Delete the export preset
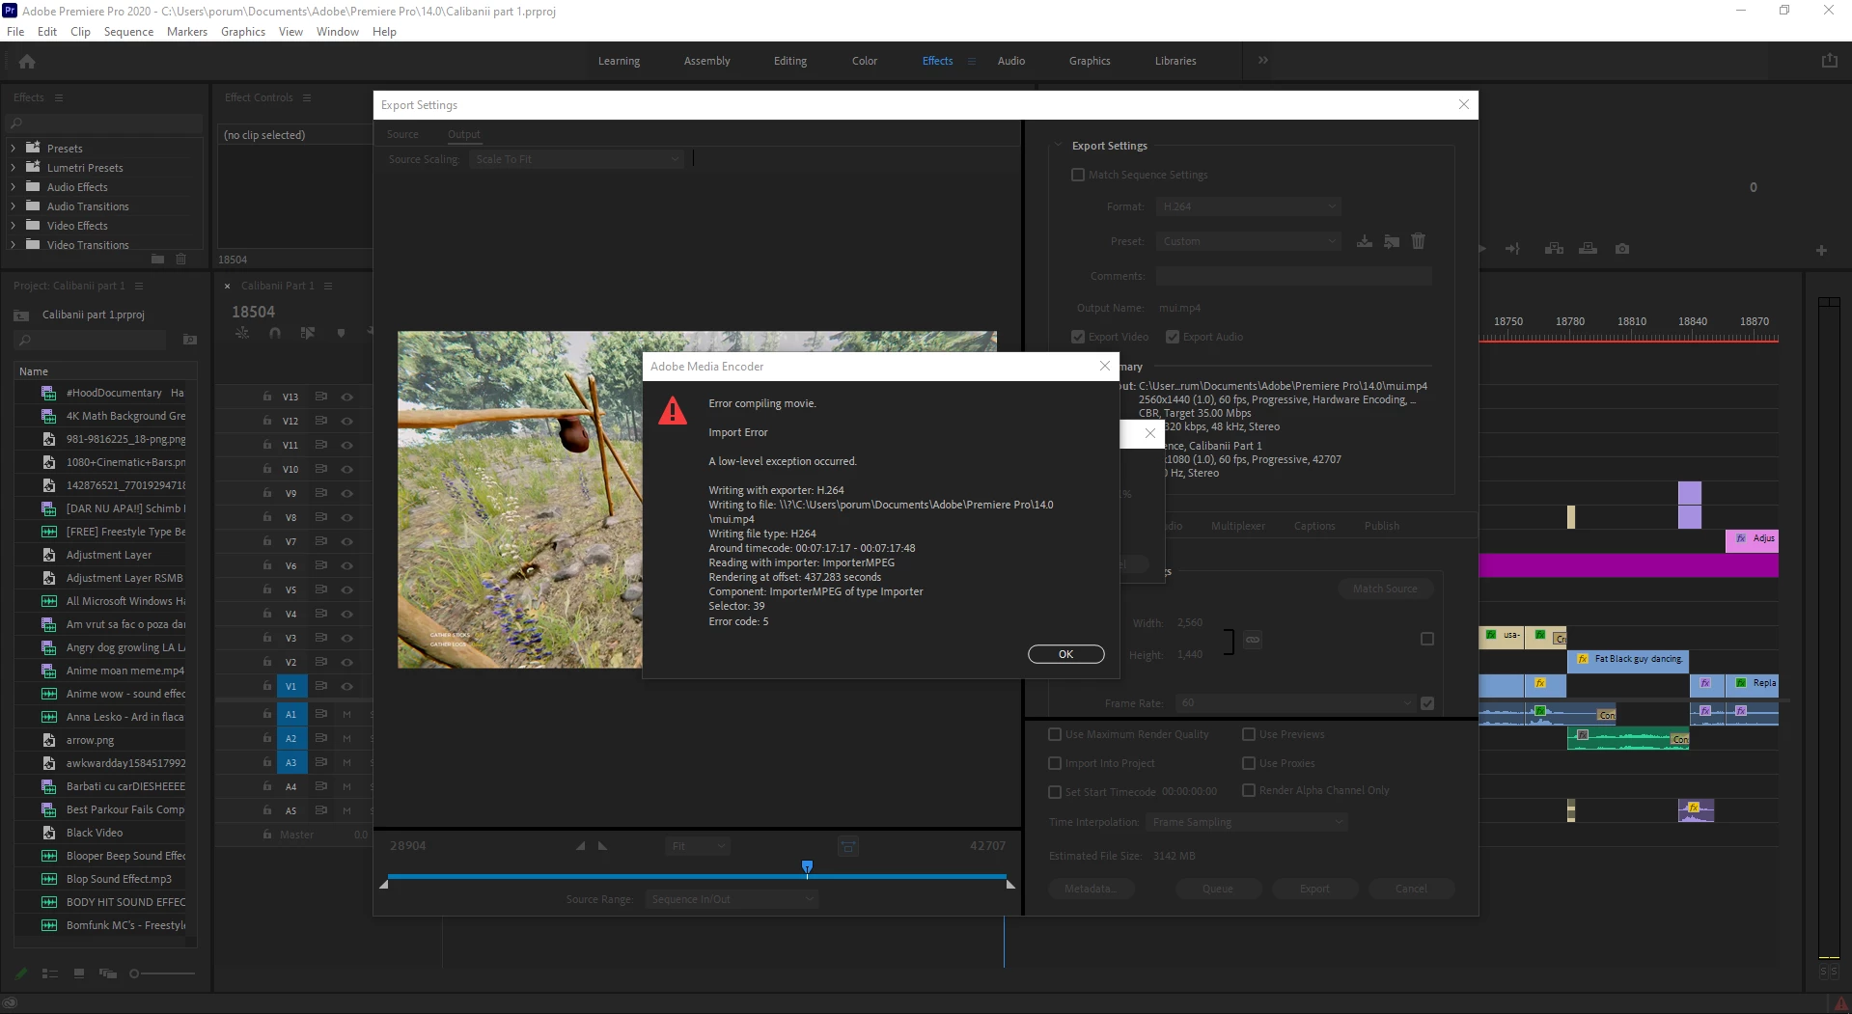The width and height of the screenshot is (1852, 1014). [x=1418, y=241]
